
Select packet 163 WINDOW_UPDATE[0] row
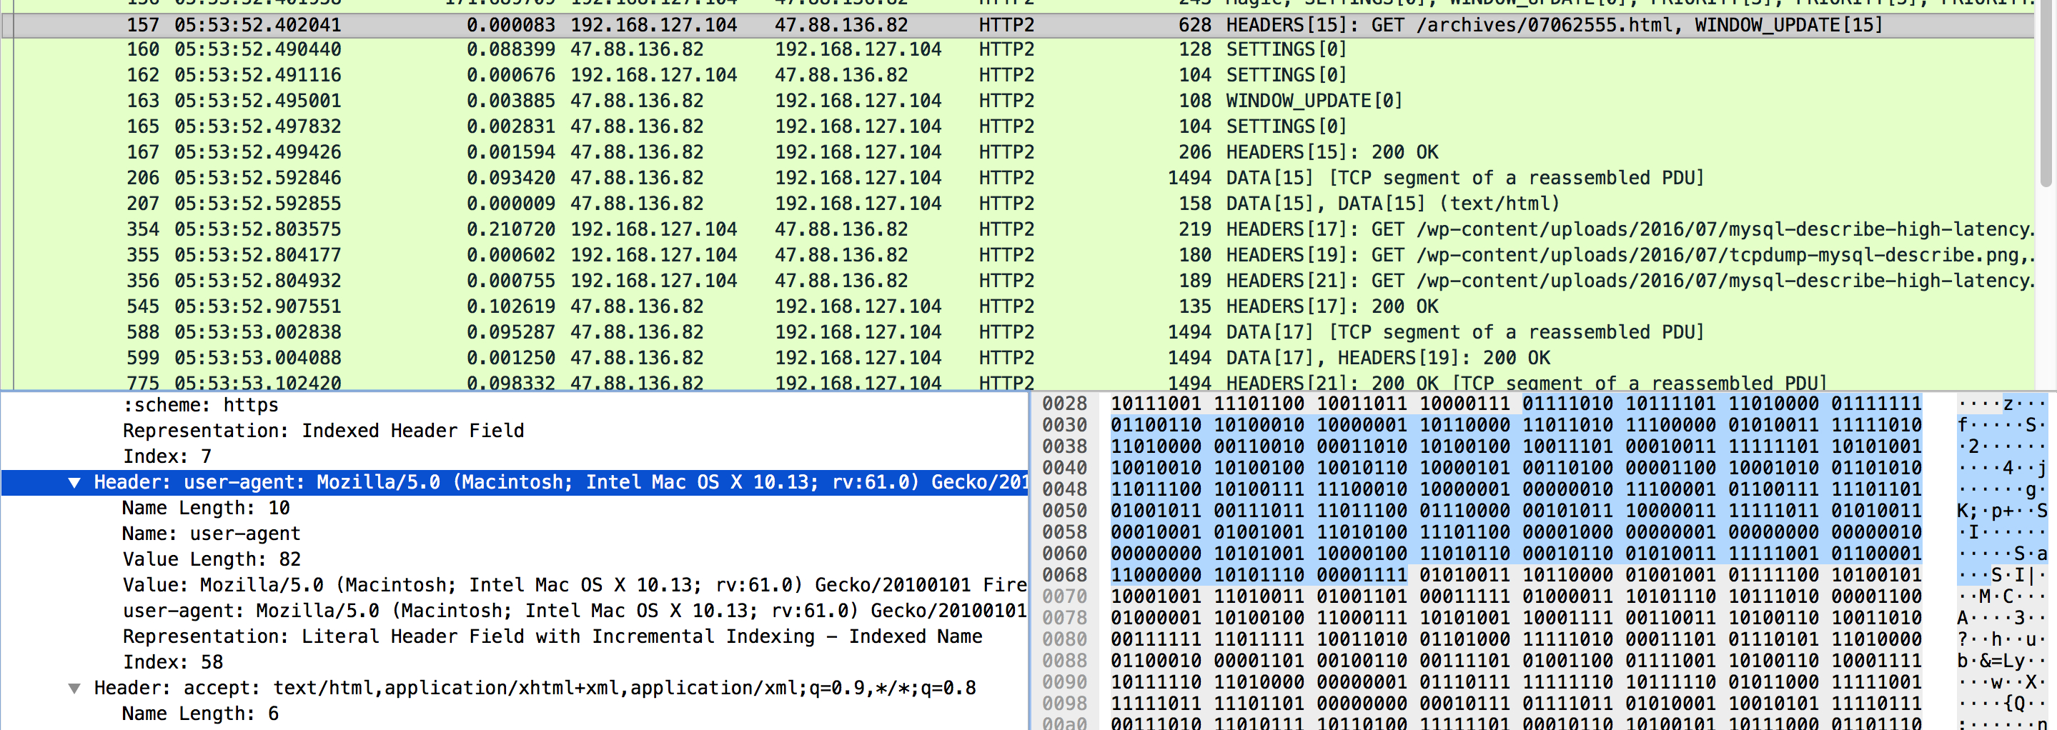1017,101
